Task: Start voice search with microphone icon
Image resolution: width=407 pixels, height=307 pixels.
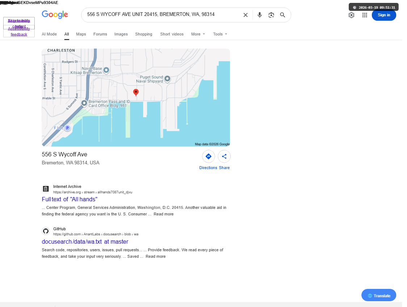Action: [x=259, y=15]
